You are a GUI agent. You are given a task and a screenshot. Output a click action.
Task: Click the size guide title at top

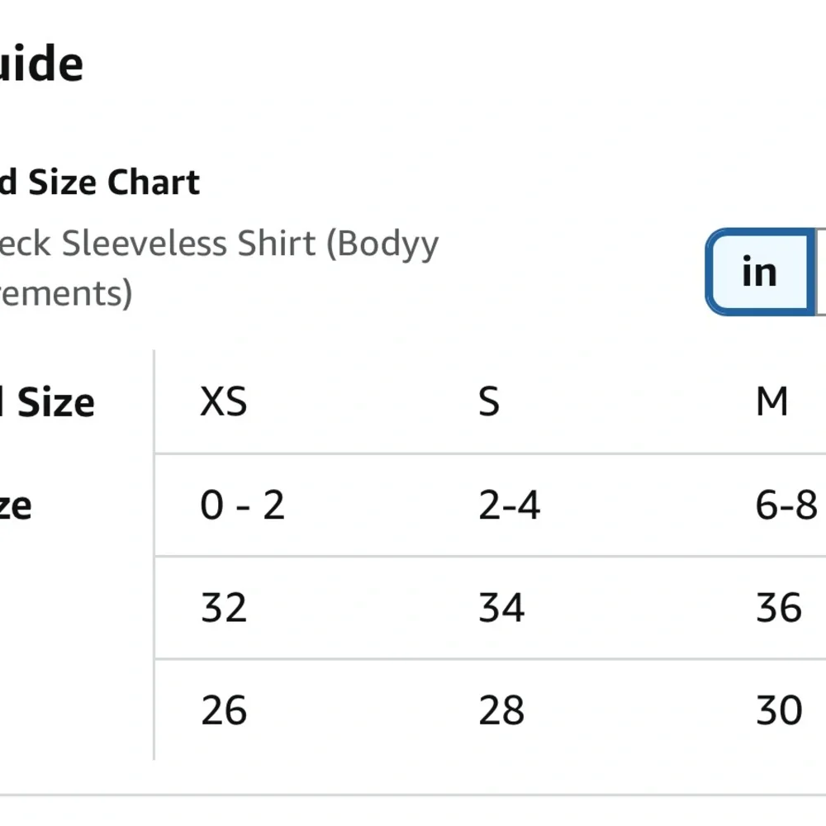[41, 64]
